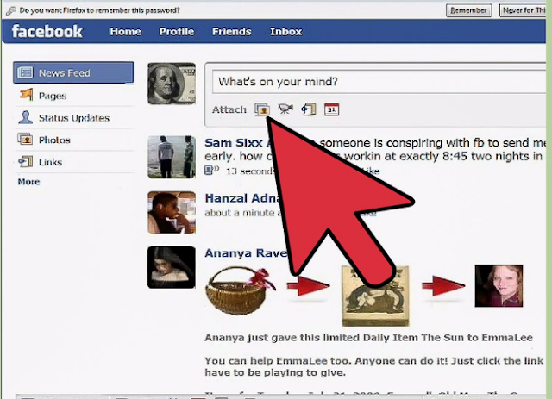Viewport: 552px width, 399px height.
Task: Open Ananya Rave name link
Action: (247, 253)
